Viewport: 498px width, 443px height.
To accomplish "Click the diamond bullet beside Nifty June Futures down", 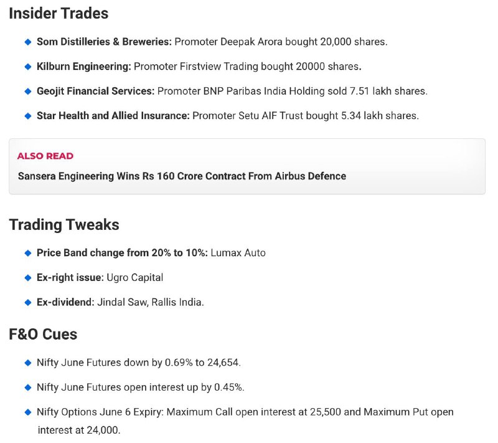I will tap(28, 363).
